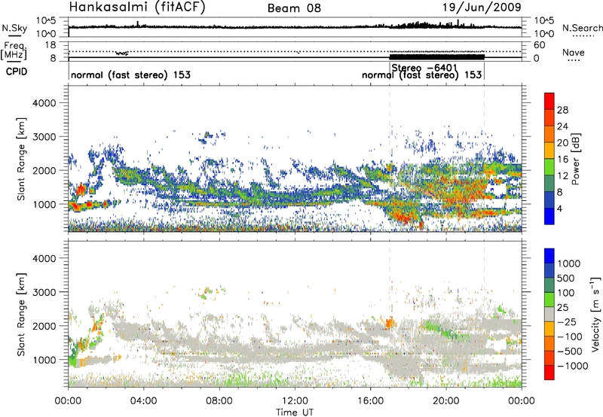Click the '18' frequency axis value
603x417 pixels.
coord(51,45)
